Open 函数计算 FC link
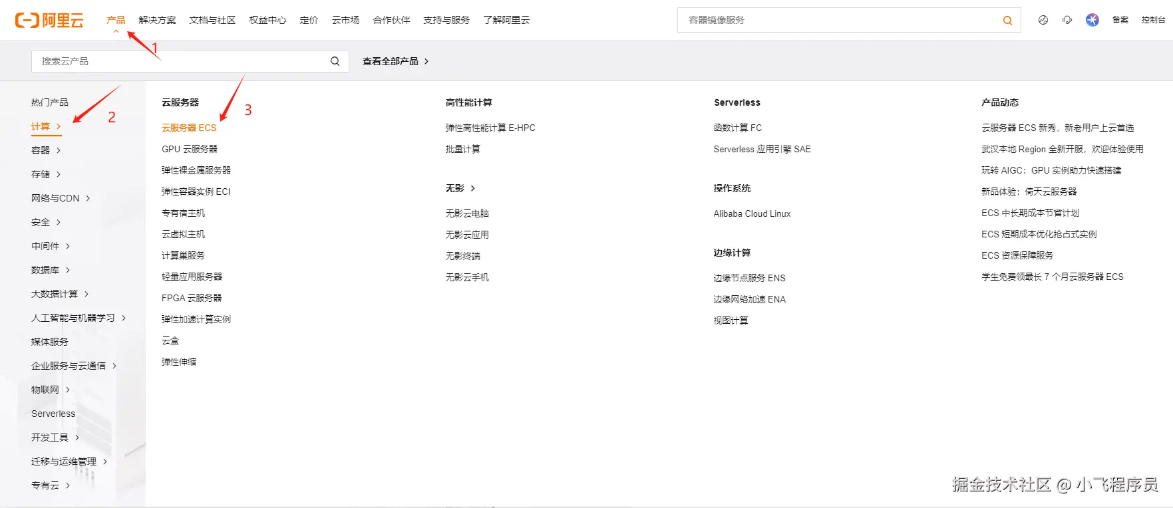 (x=738, y=128)
